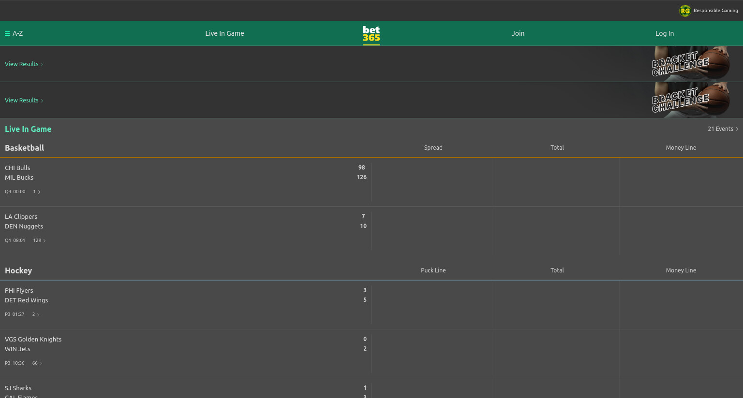This screenshot has width=743, height=398.
Task: Switch to Live In Game tab
Action: coord(224,33)
